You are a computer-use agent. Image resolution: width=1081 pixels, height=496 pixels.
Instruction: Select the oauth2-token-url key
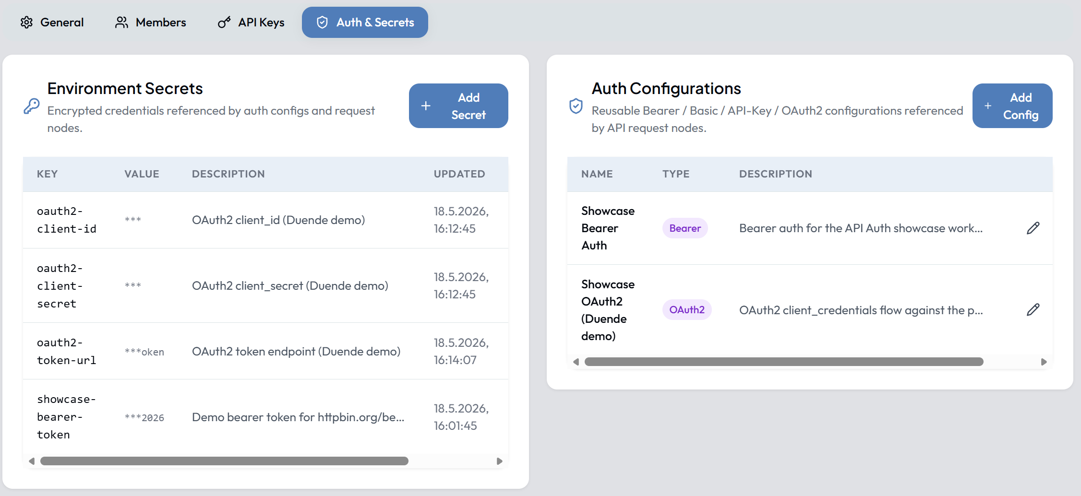[x=67, y=352]
